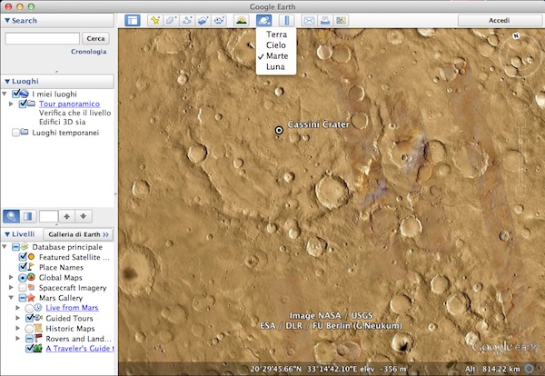The height and width of the screenshot is (376, 545).
Task: Toggle the Guided Tours checkbox
Action: [x=30, y=318]
